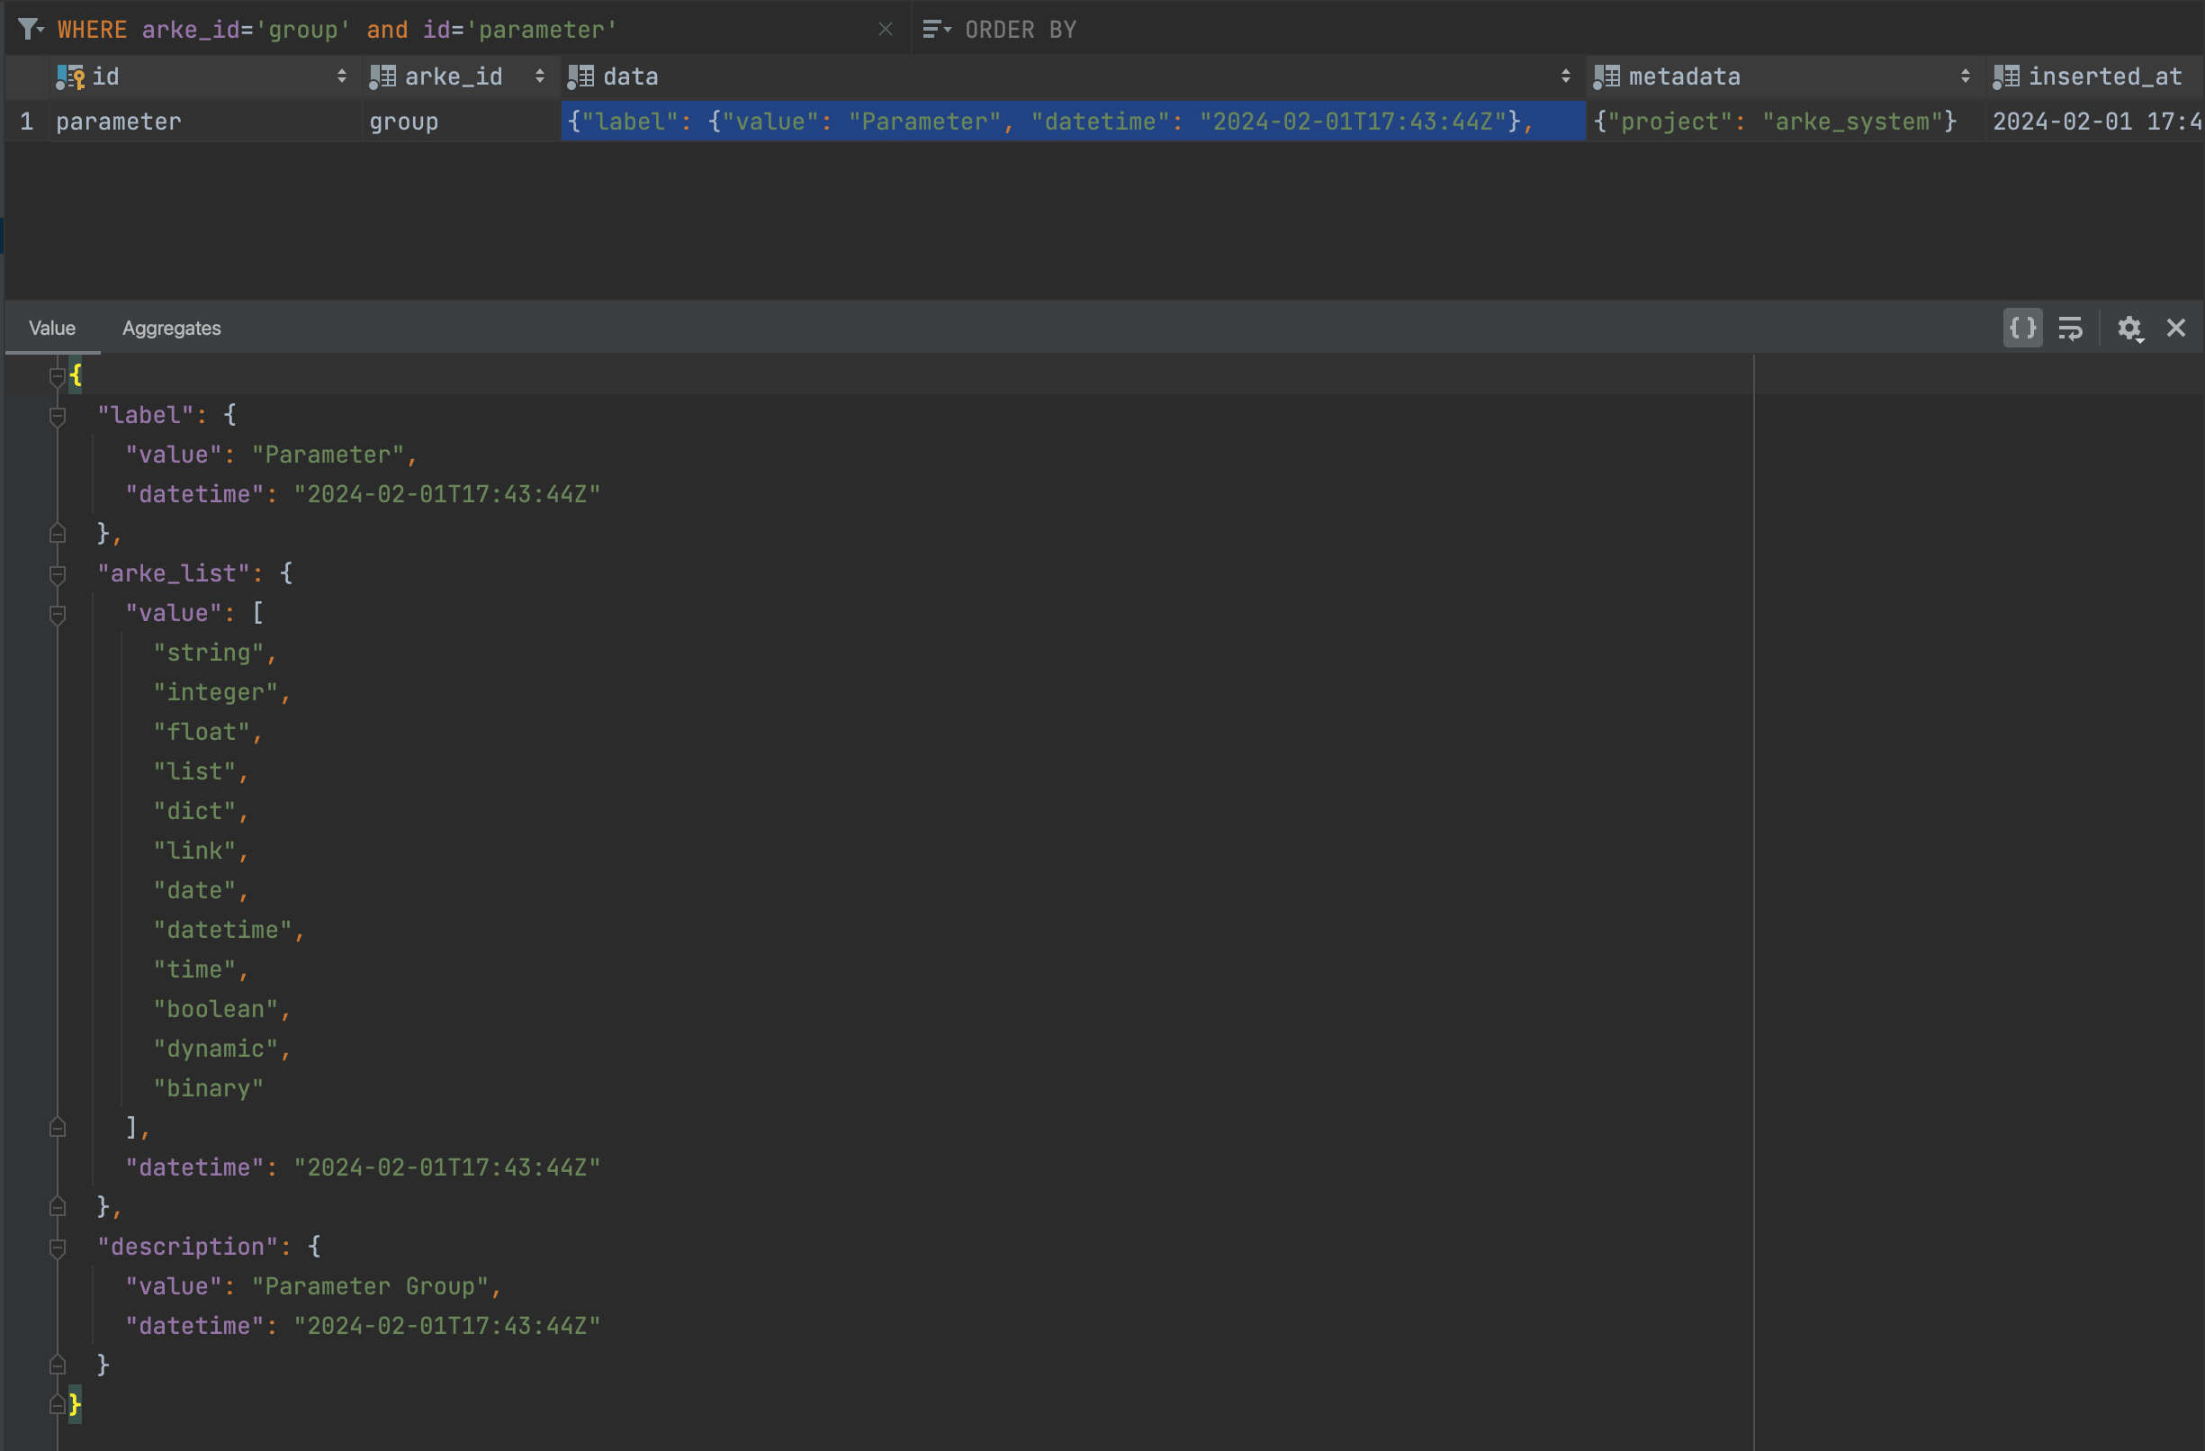Toggle sort order on arke_id column

(x=540, y=76)
